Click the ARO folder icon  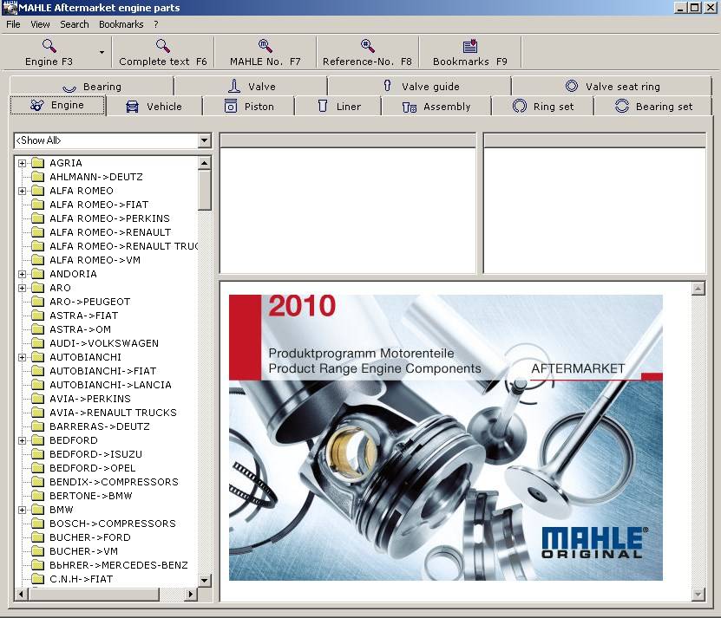(37, 288)
